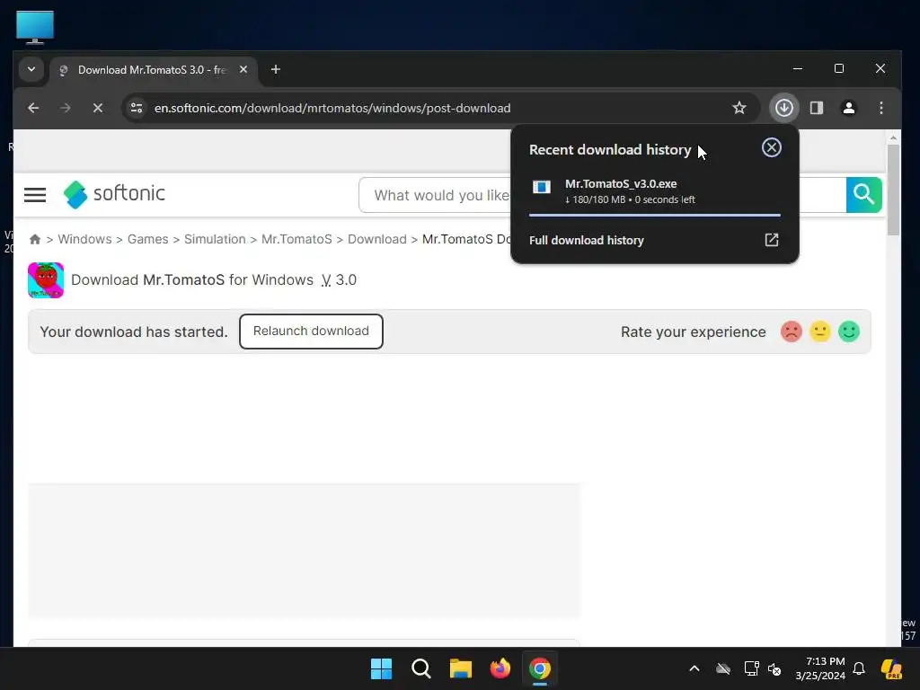Open the Download breadcrumb link
Viewport: 920px width, 690px height.
(x=376, y=239)
